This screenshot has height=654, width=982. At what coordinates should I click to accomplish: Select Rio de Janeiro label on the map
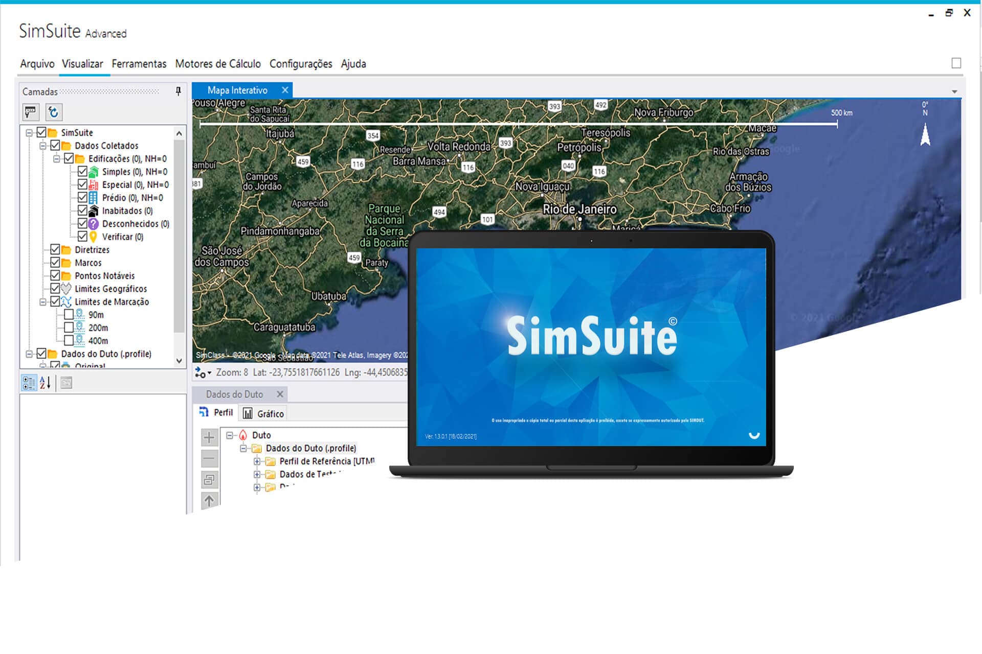(579, 209)
